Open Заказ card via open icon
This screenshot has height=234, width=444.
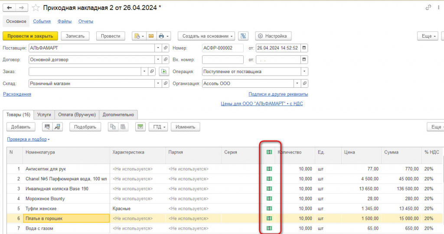tap(152, 71)
